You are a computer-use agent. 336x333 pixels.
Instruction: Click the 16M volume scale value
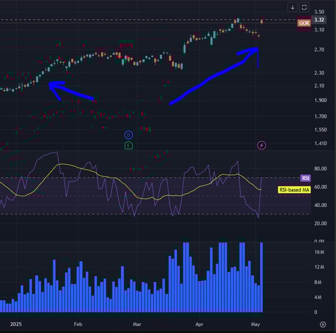click(319, 252)
